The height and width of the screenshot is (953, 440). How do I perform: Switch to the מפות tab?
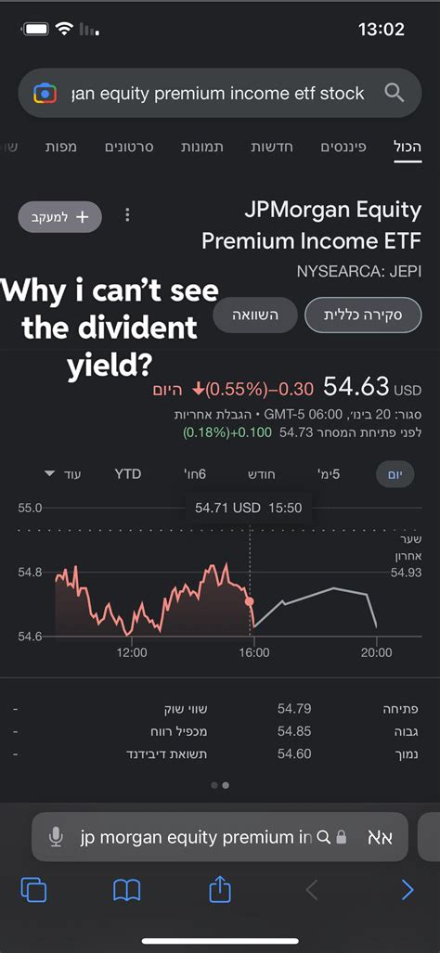pyautogui.click(x=60, y=148)
